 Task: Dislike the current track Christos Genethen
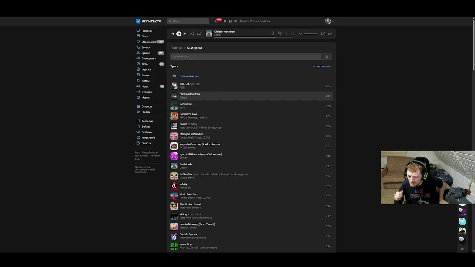tap(272, 33)
